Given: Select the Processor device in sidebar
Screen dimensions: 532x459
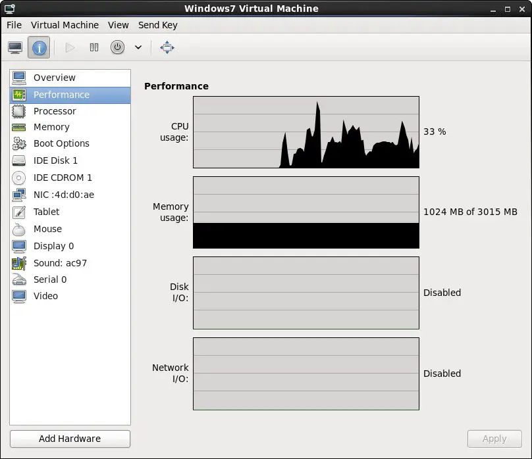Looking at the screenshot, I should point(55,111).
